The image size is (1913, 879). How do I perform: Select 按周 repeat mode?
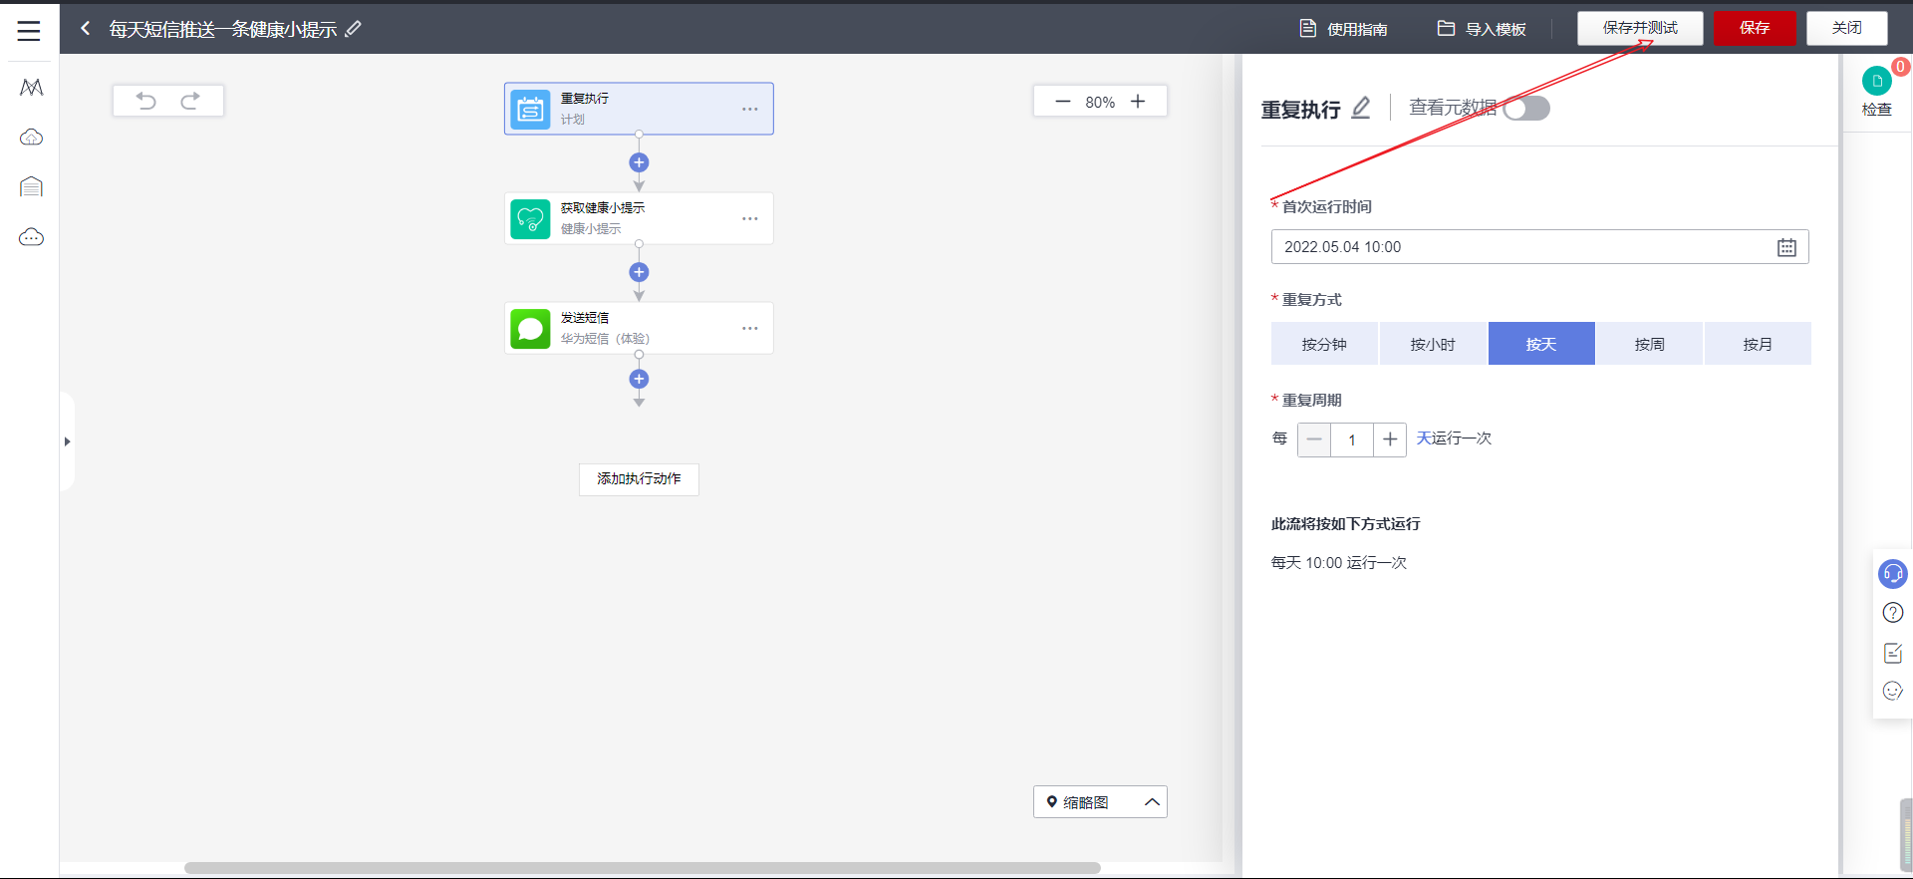1649,344
